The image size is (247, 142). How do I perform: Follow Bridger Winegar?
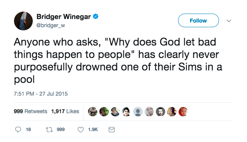point(198,21)
